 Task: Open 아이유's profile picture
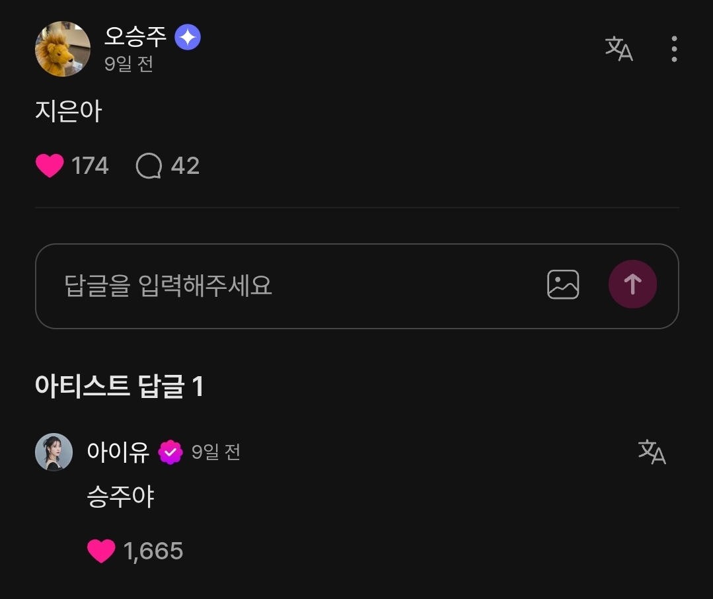54,452
